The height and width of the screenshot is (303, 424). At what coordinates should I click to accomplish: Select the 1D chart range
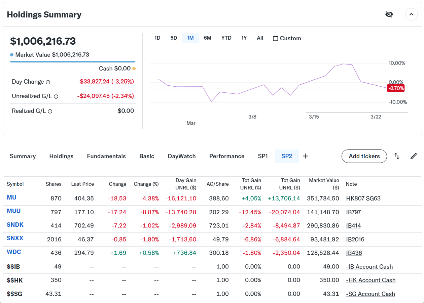point(157,38)
